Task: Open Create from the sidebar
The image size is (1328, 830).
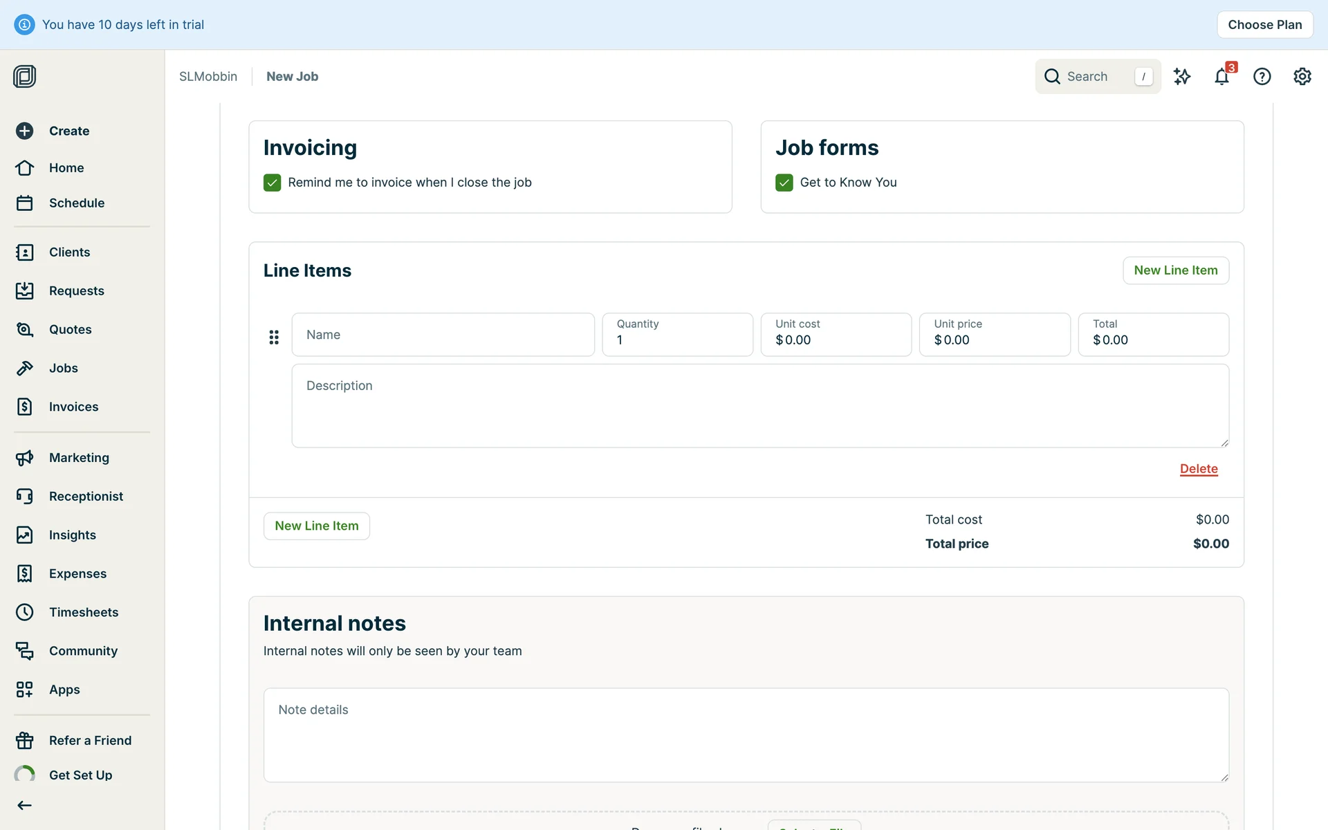Action: pyautogui.click(x=68, y=131)
